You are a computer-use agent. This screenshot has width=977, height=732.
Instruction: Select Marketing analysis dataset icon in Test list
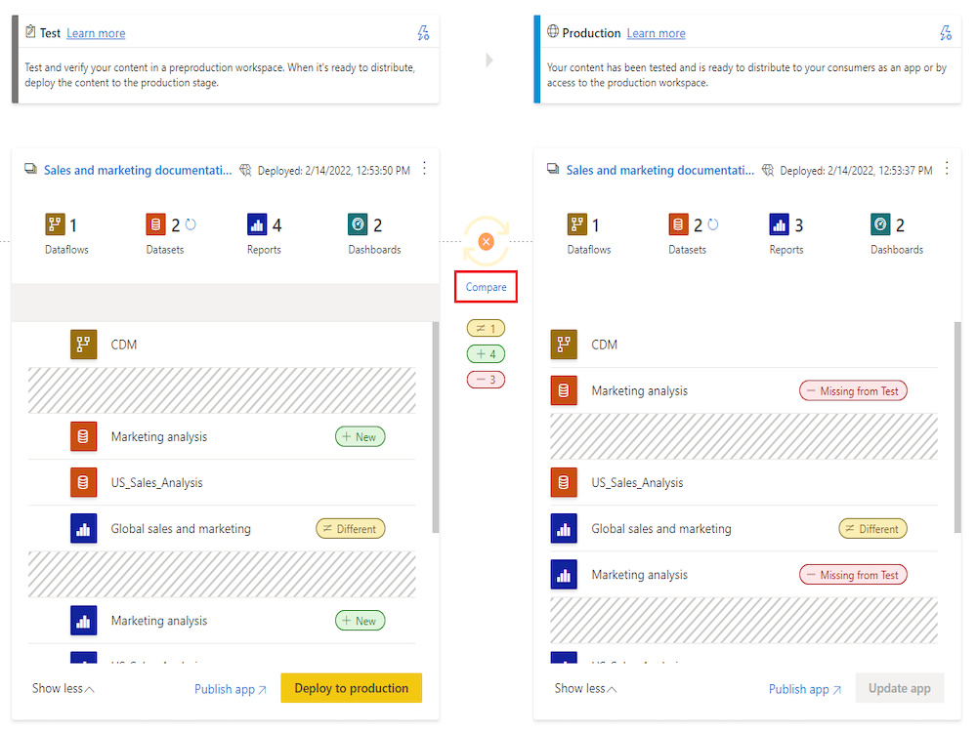point(83,436)
